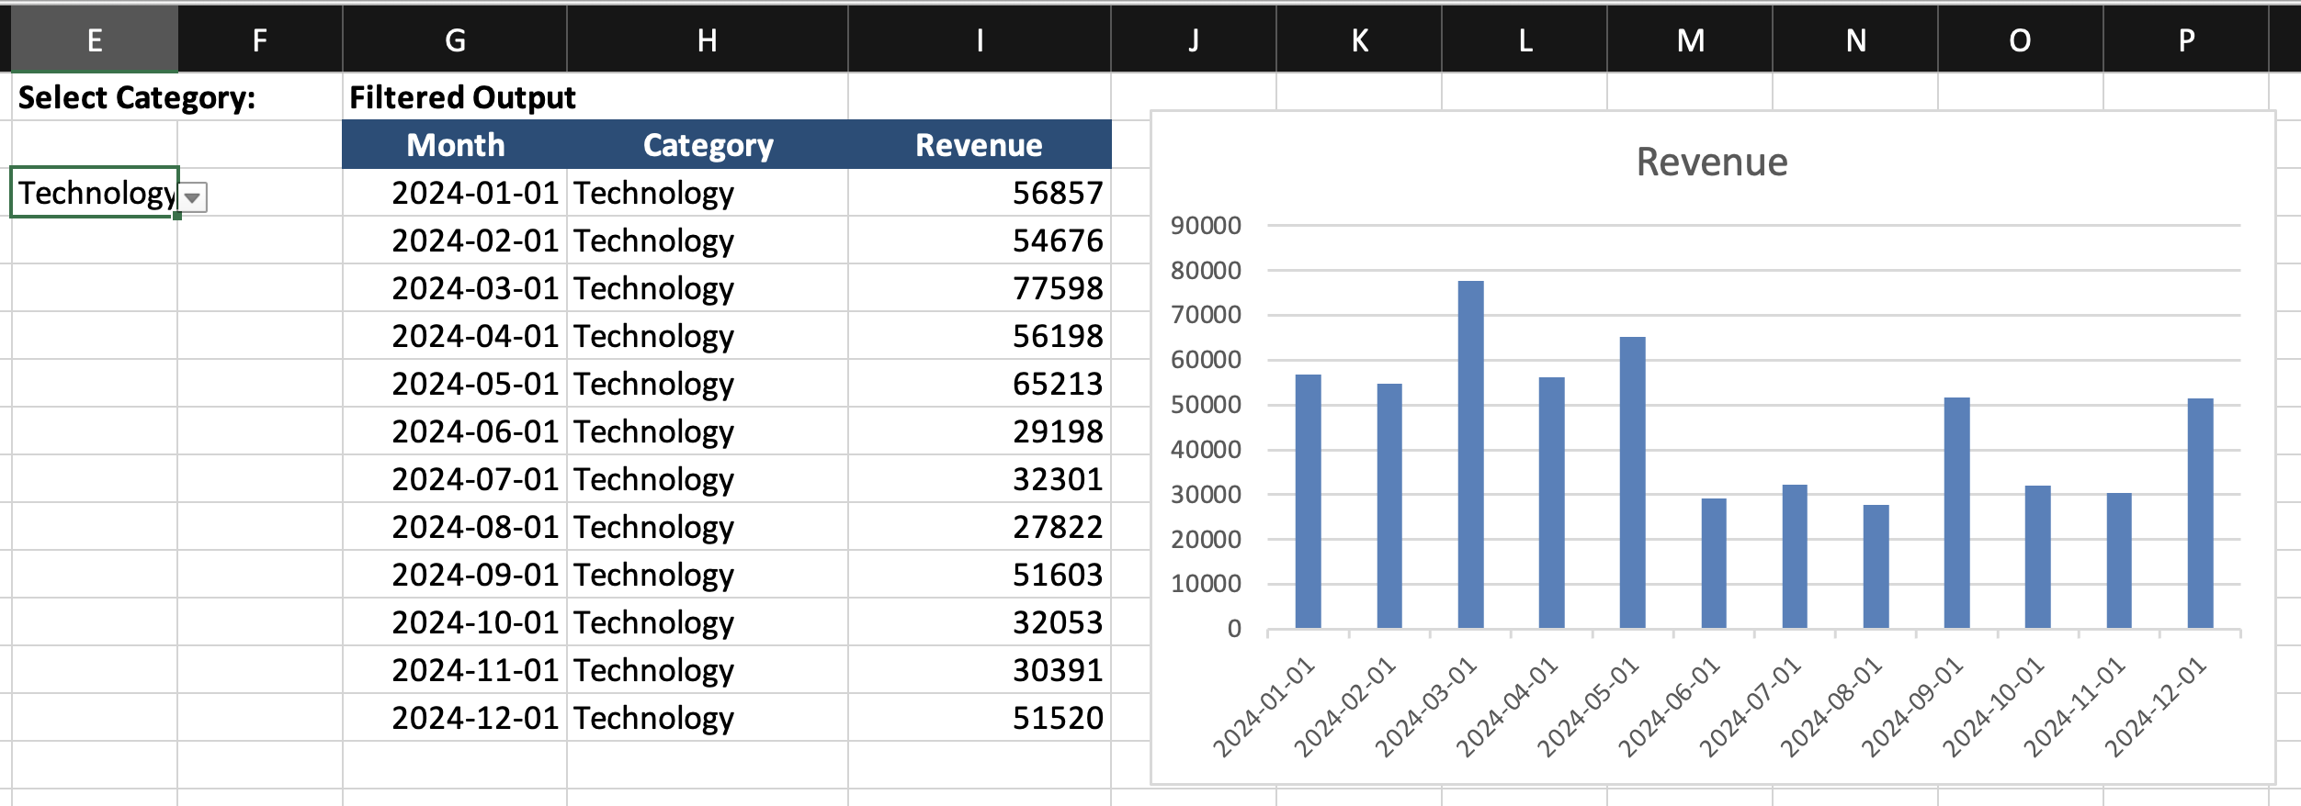Click the 90000 vertical axis label
Viewport: 2301px width, 806px height.
[1206, 226]
